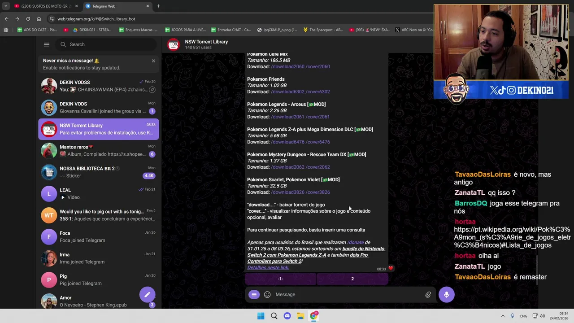
Task: Select NSW Torrent Library chat
Action: pyautogui.click(x=99, y=129)
